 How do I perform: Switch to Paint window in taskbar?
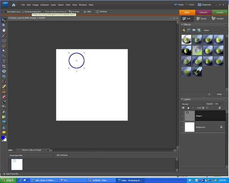tap(102, 180)
